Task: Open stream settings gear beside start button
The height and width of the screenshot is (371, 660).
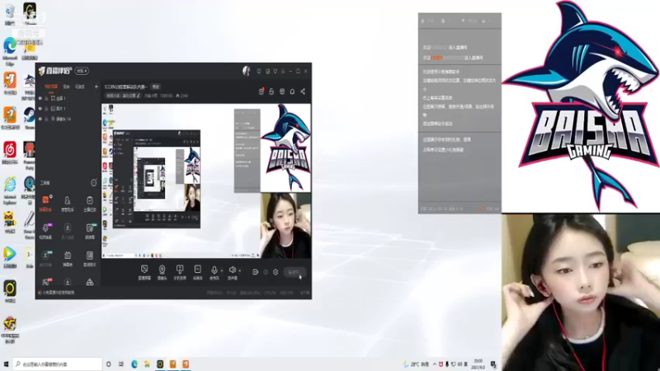Action: [x=276, y=272]
